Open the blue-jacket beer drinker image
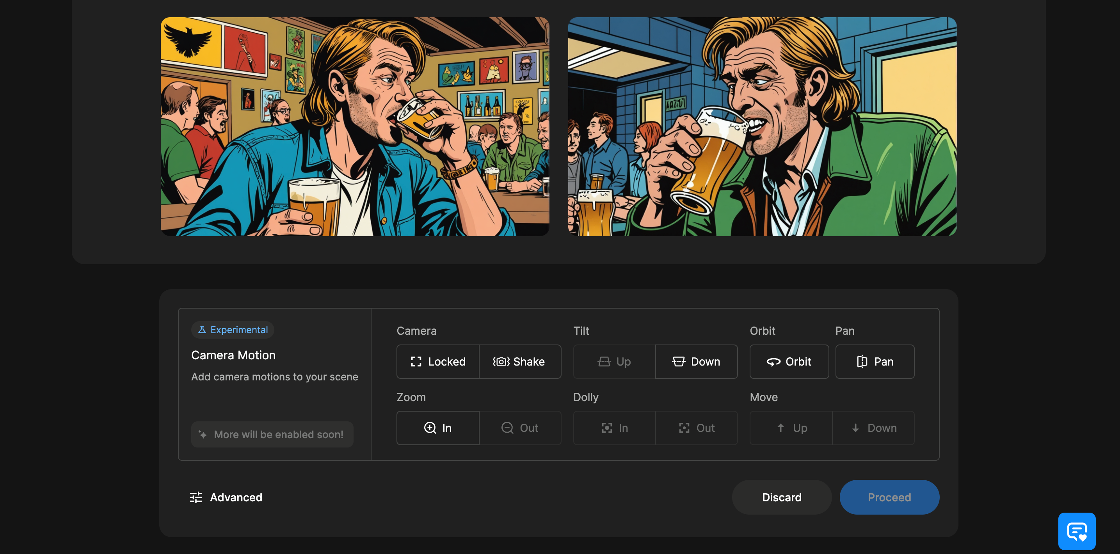The width and height of the screenshot is (1120, 554). [355, 126]
